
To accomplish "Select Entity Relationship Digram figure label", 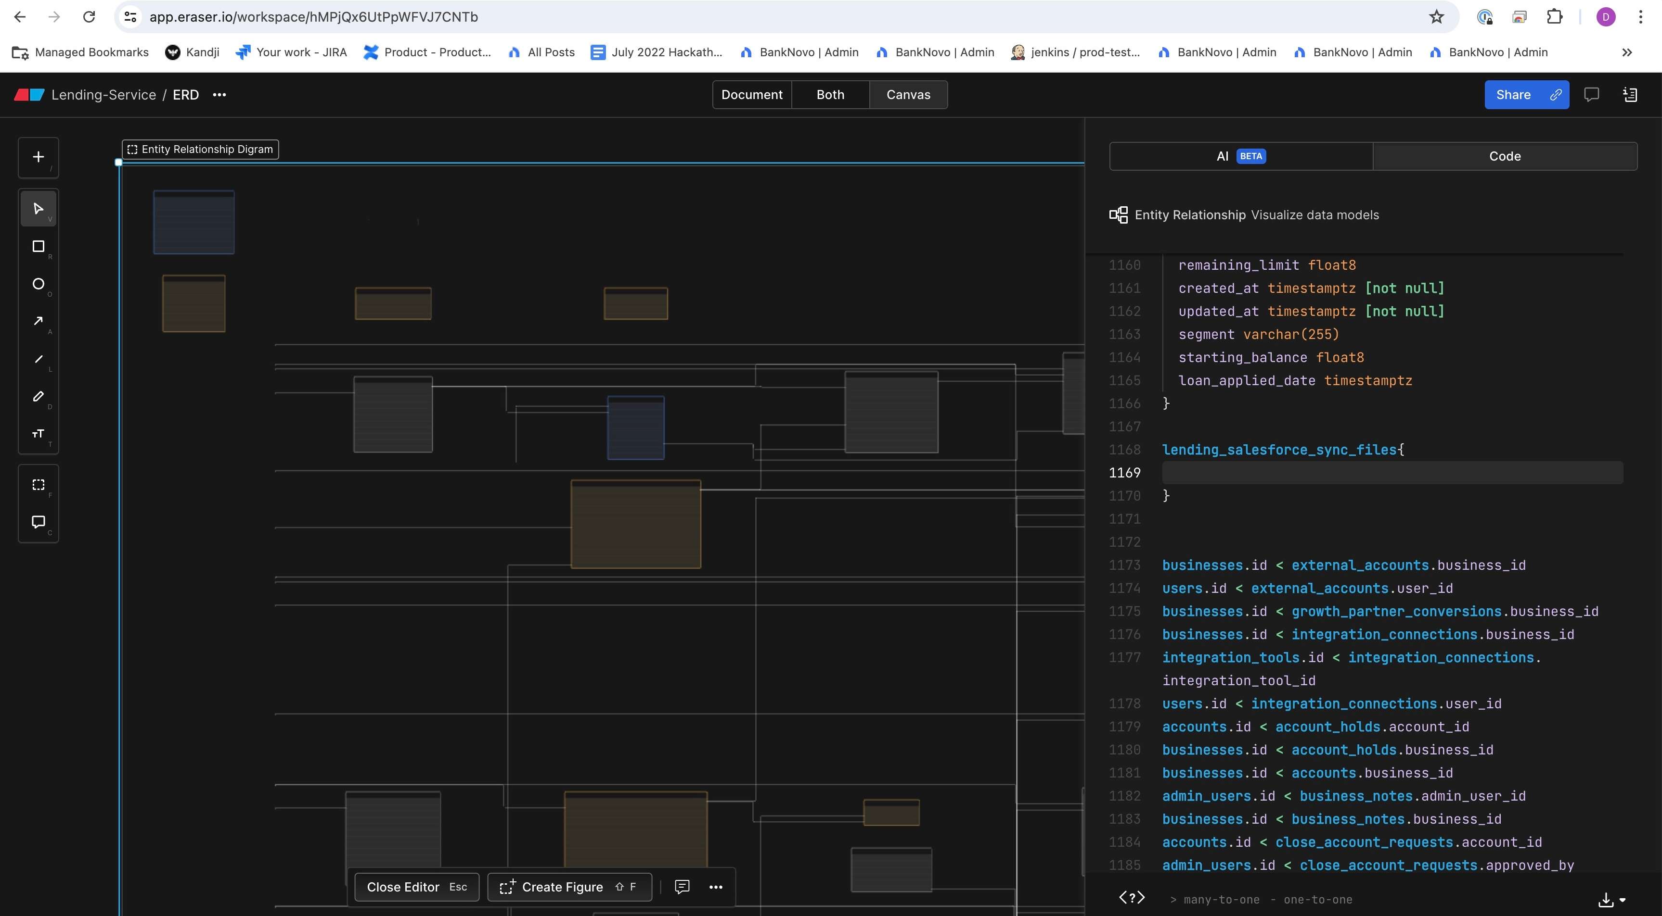I will (201, 149).
